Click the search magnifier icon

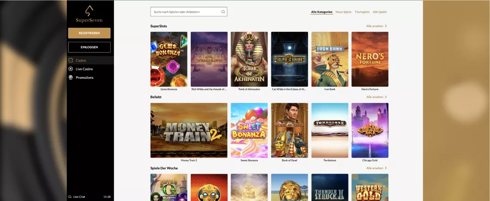tap(223, 12)
